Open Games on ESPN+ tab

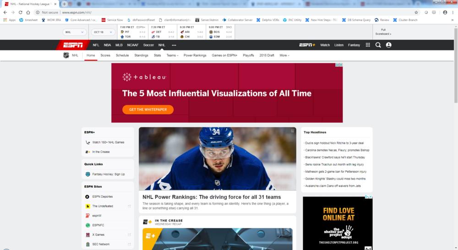coord(224,55)
